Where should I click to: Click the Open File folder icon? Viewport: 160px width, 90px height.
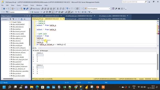[x=21, y=9]
